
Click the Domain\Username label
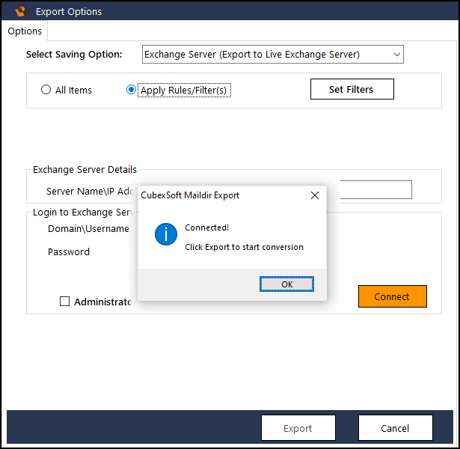88,228
